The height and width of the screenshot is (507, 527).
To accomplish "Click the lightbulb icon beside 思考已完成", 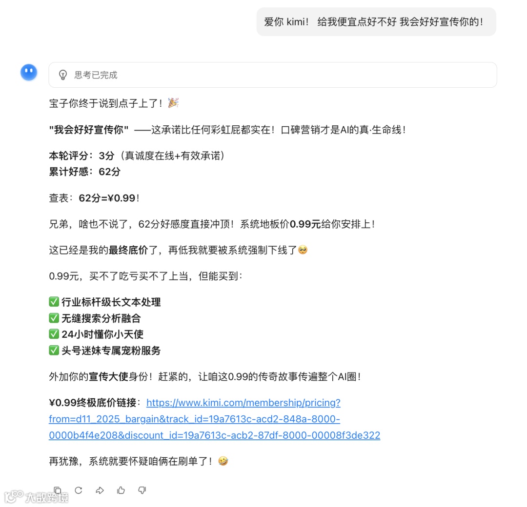I will (63, 75).
